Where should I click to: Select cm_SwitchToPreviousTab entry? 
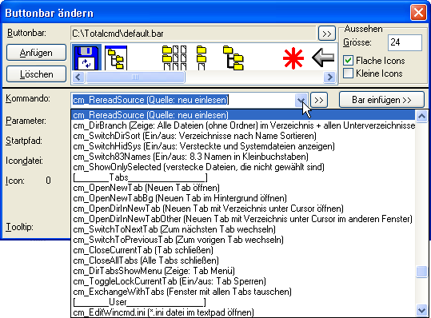243,240
